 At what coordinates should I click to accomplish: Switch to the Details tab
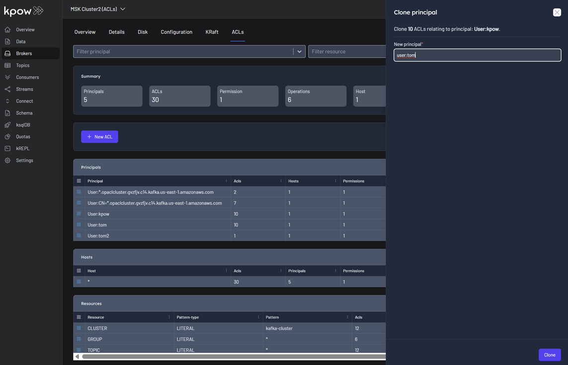[x=117, y=32]
